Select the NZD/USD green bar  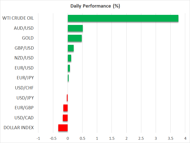(69, 58)
